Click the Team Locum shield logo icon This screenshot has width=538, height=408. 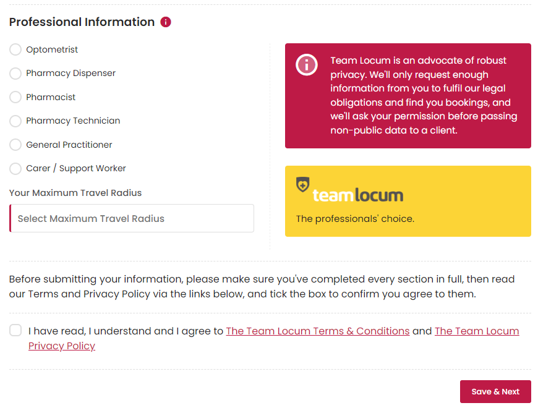302,184
